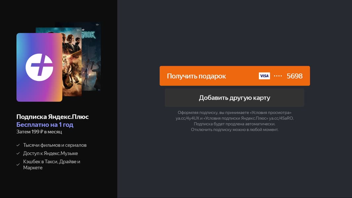Image resolution: width=352 pixels, height=198 pixels.
Task: Click the Подписка будет продлена автоматически line
Action: click(234, 124)
